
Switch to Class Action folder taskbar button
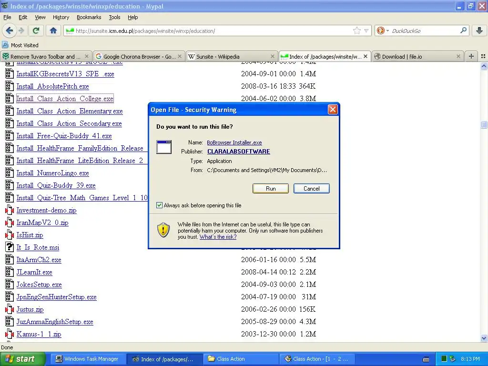[x=241, y=359]
